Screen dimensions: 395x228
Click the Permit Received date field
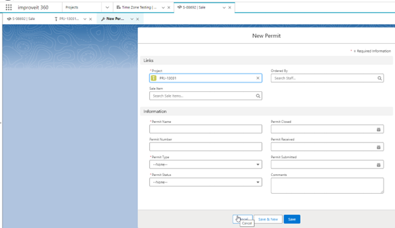pyautogui.click(x=327, y=147)
